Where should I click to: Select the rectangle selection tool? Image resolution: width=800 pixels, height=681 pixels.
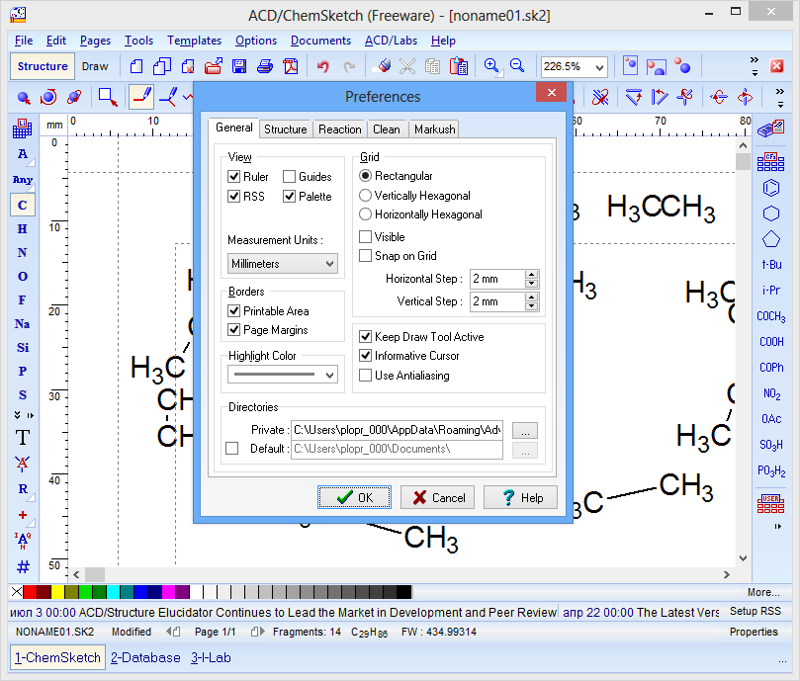coord(108,97)
